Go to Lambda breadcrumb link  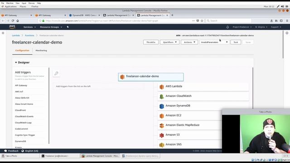[x=16, y=35]
